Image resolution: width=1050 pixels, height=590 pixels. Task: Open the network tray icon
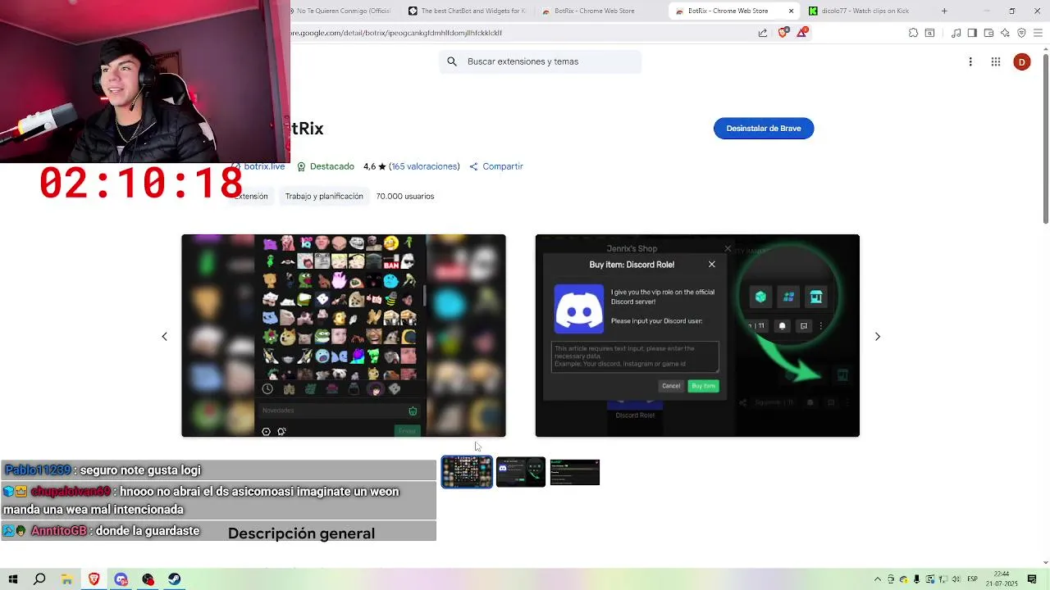[943, 579]
